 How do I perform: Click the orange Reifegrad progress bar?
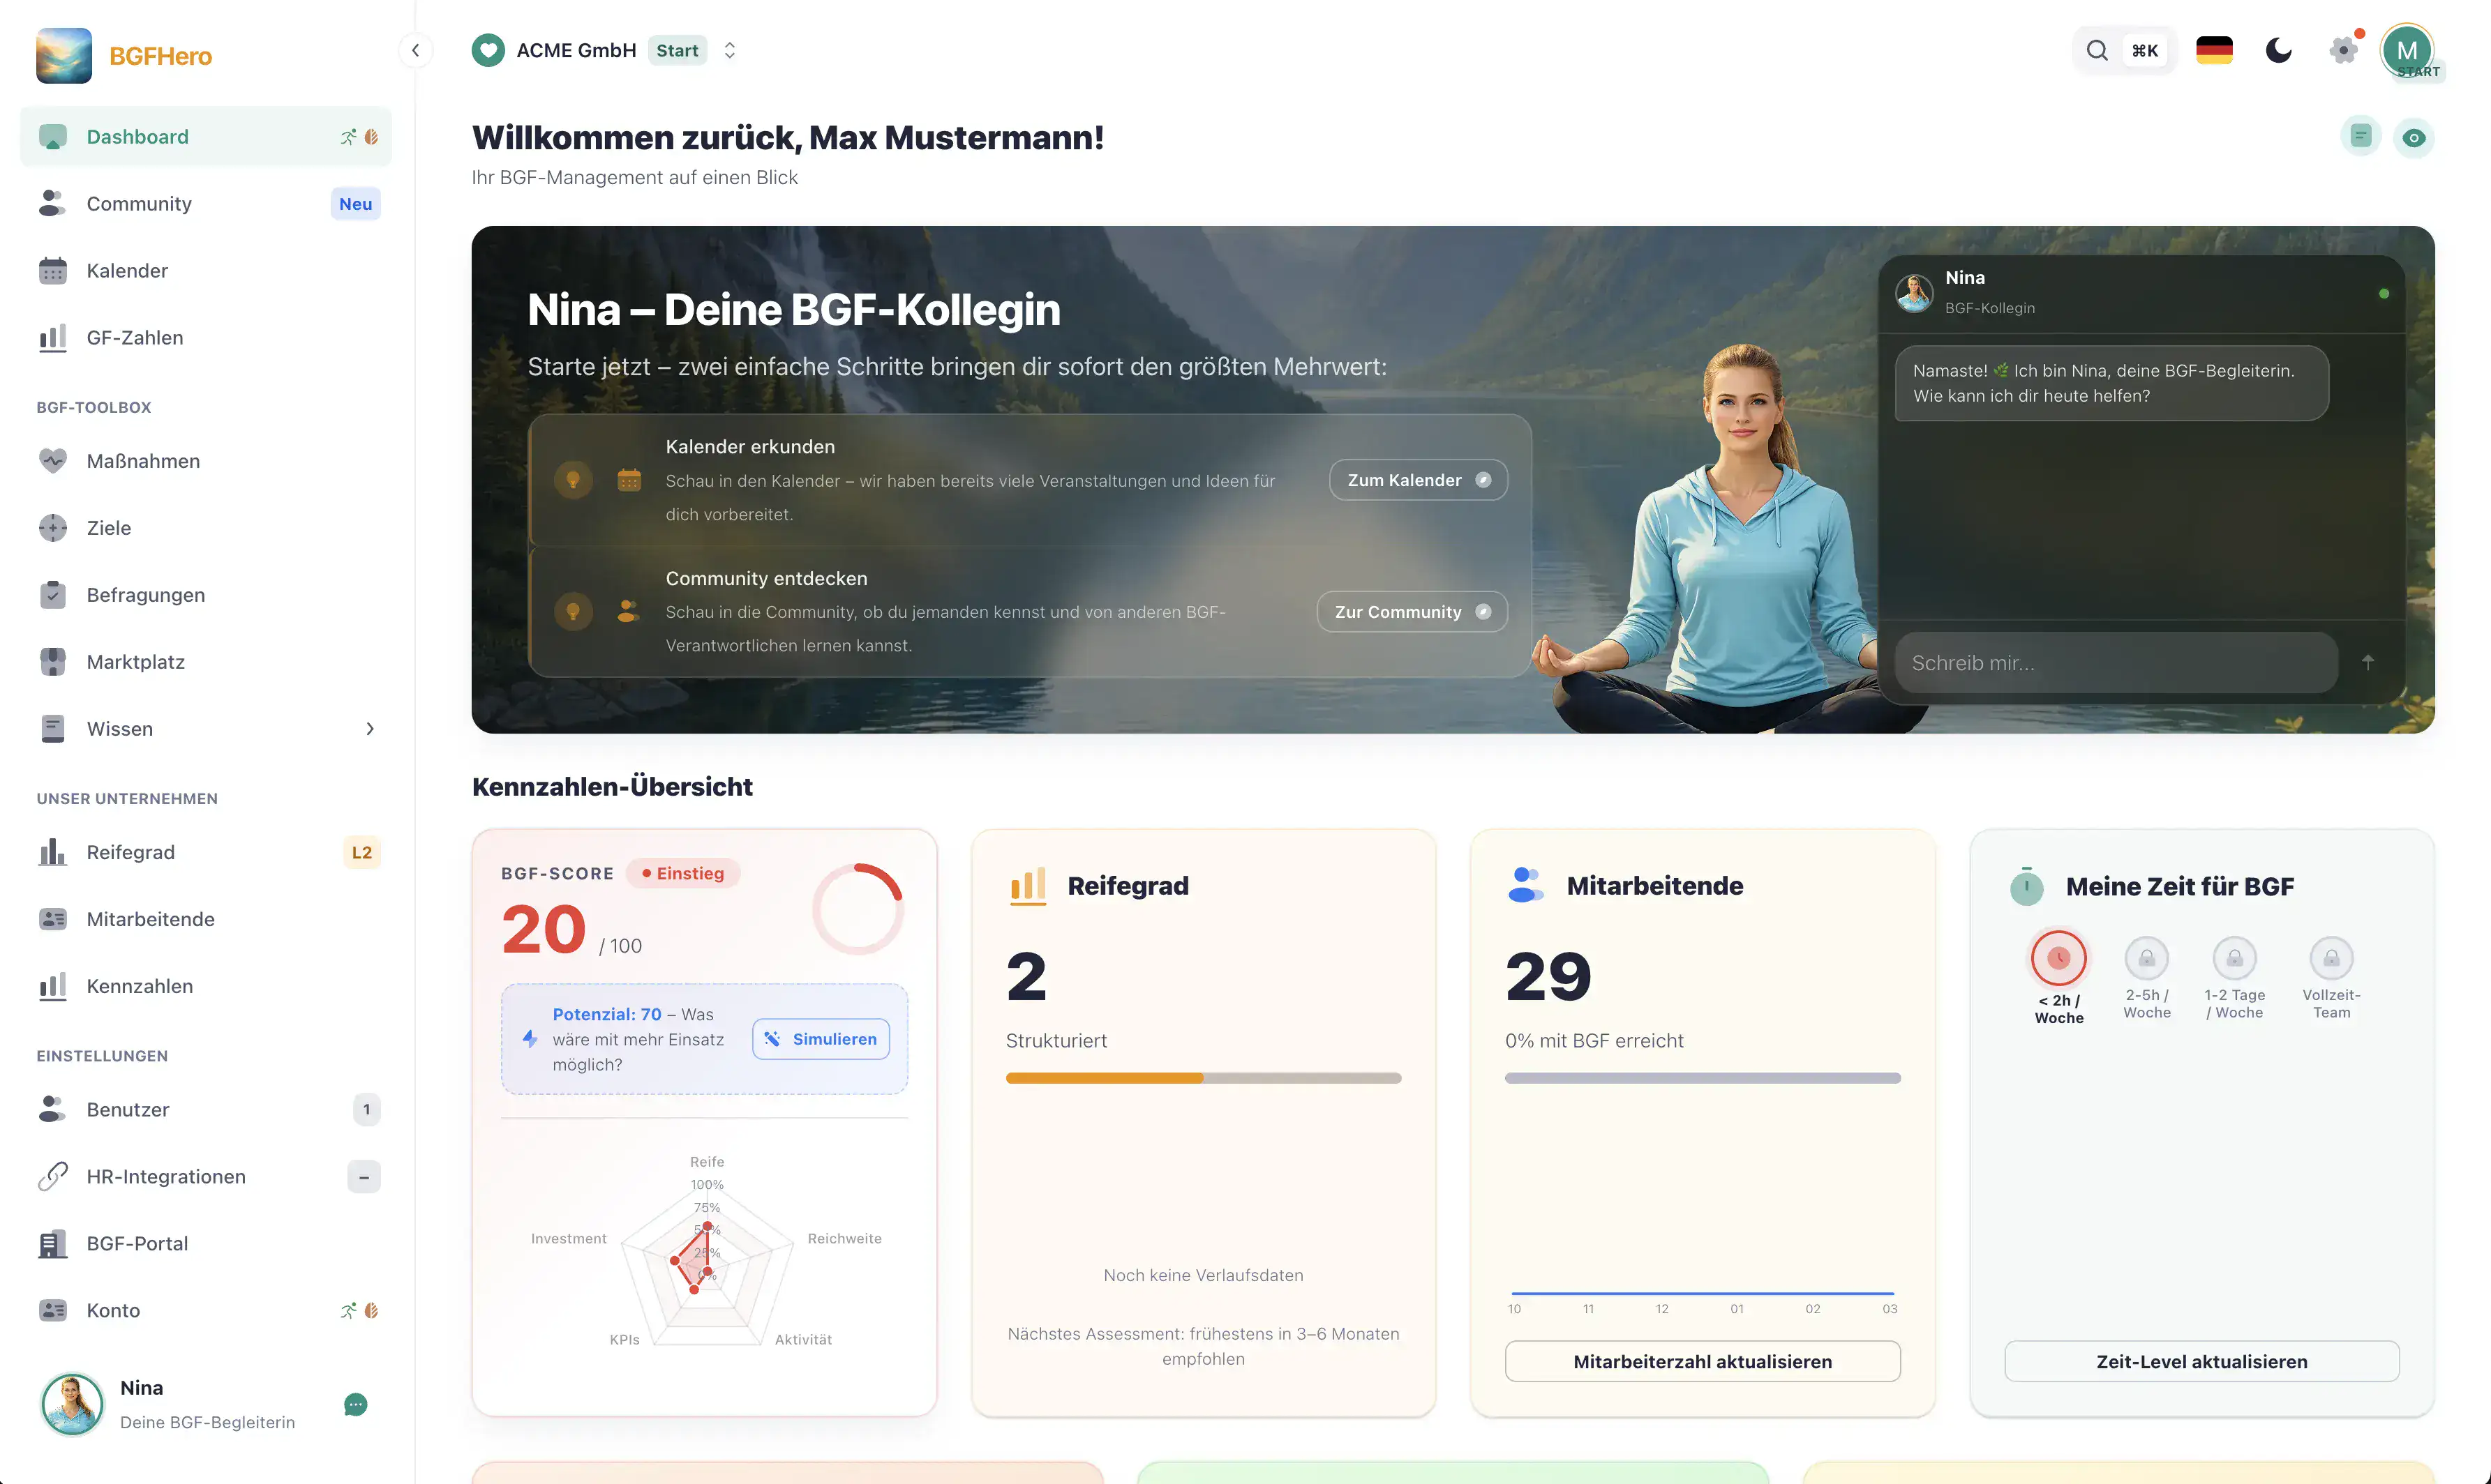coord(1103,1078)
